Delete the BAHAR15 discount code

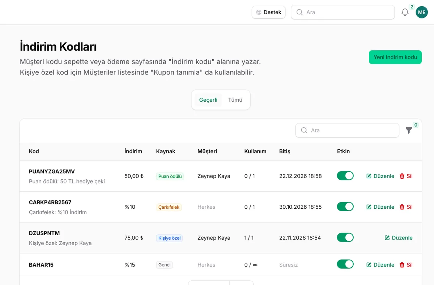tap(406, 265)
